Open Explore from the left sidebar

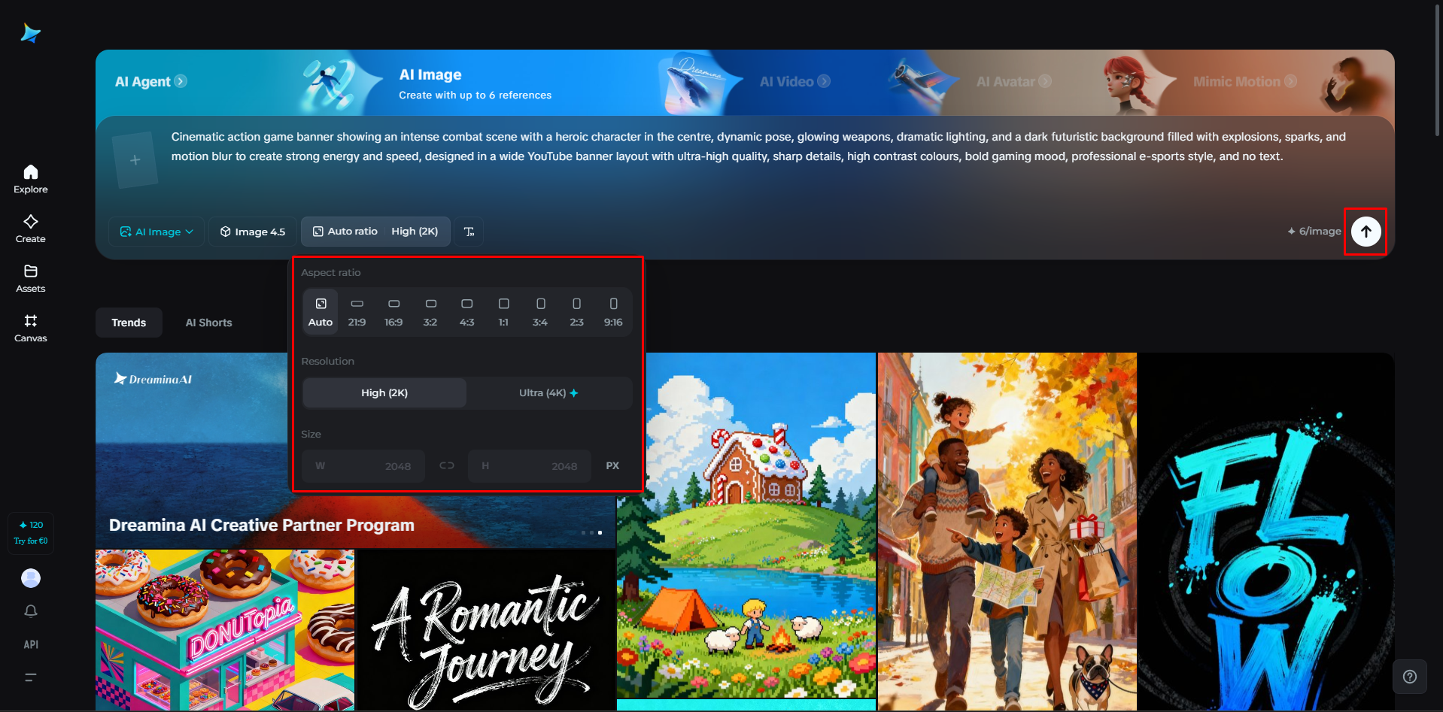30,178
